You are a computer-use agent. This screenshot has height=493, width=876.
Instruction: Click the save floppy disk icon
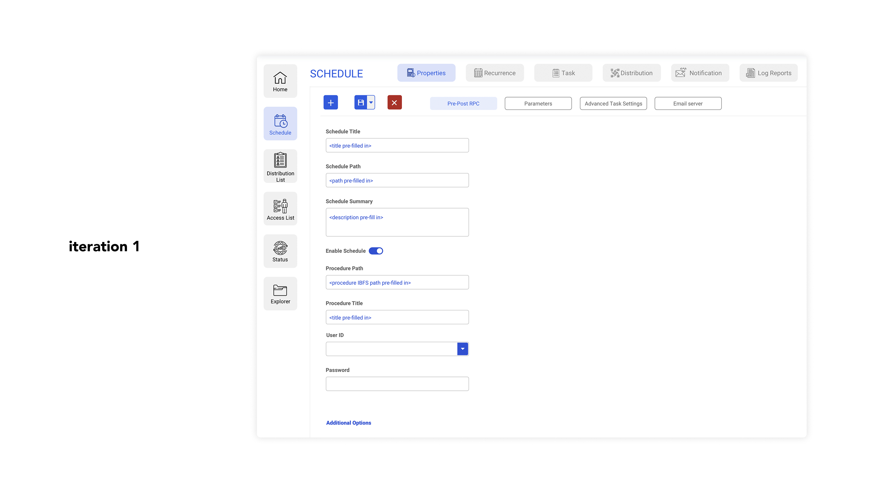pyautogui.click(x=361, y=103)
